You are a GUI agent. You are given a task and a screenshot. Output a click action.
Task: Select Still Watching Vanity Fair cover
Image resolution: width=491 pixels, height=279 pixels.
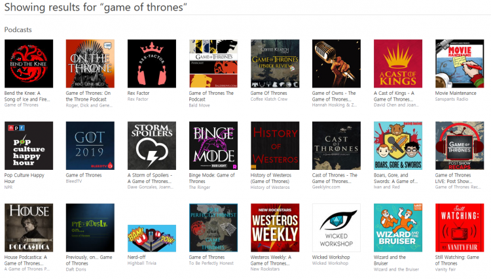[460, 228]
